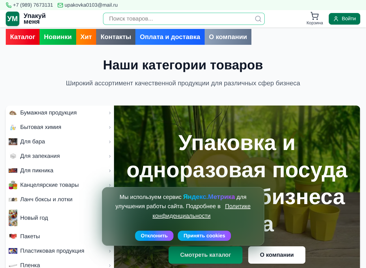This screenshot has height=268, width=366.
Task: Expand Канцелярские товары chevron
Action: pyautogui.click(x=110, y=185)
